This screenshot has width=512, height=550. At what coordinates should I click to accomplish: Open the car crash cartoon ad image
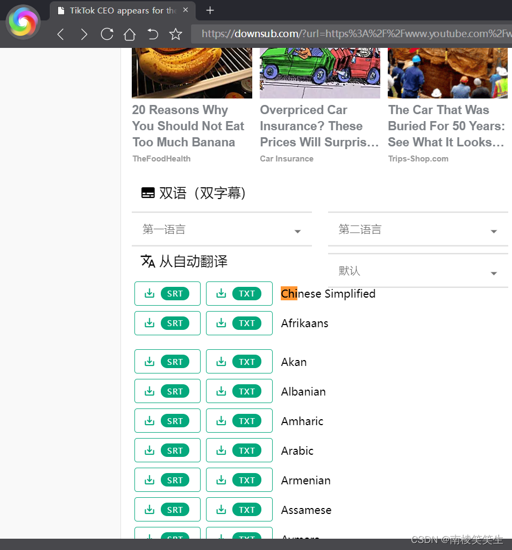320,73
